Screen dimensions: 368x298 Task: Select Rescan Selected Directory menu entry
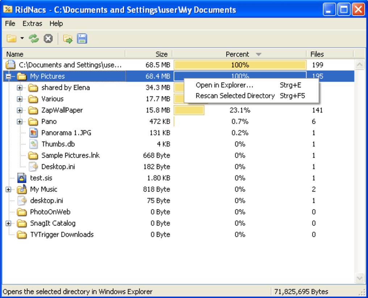[235, 96]
